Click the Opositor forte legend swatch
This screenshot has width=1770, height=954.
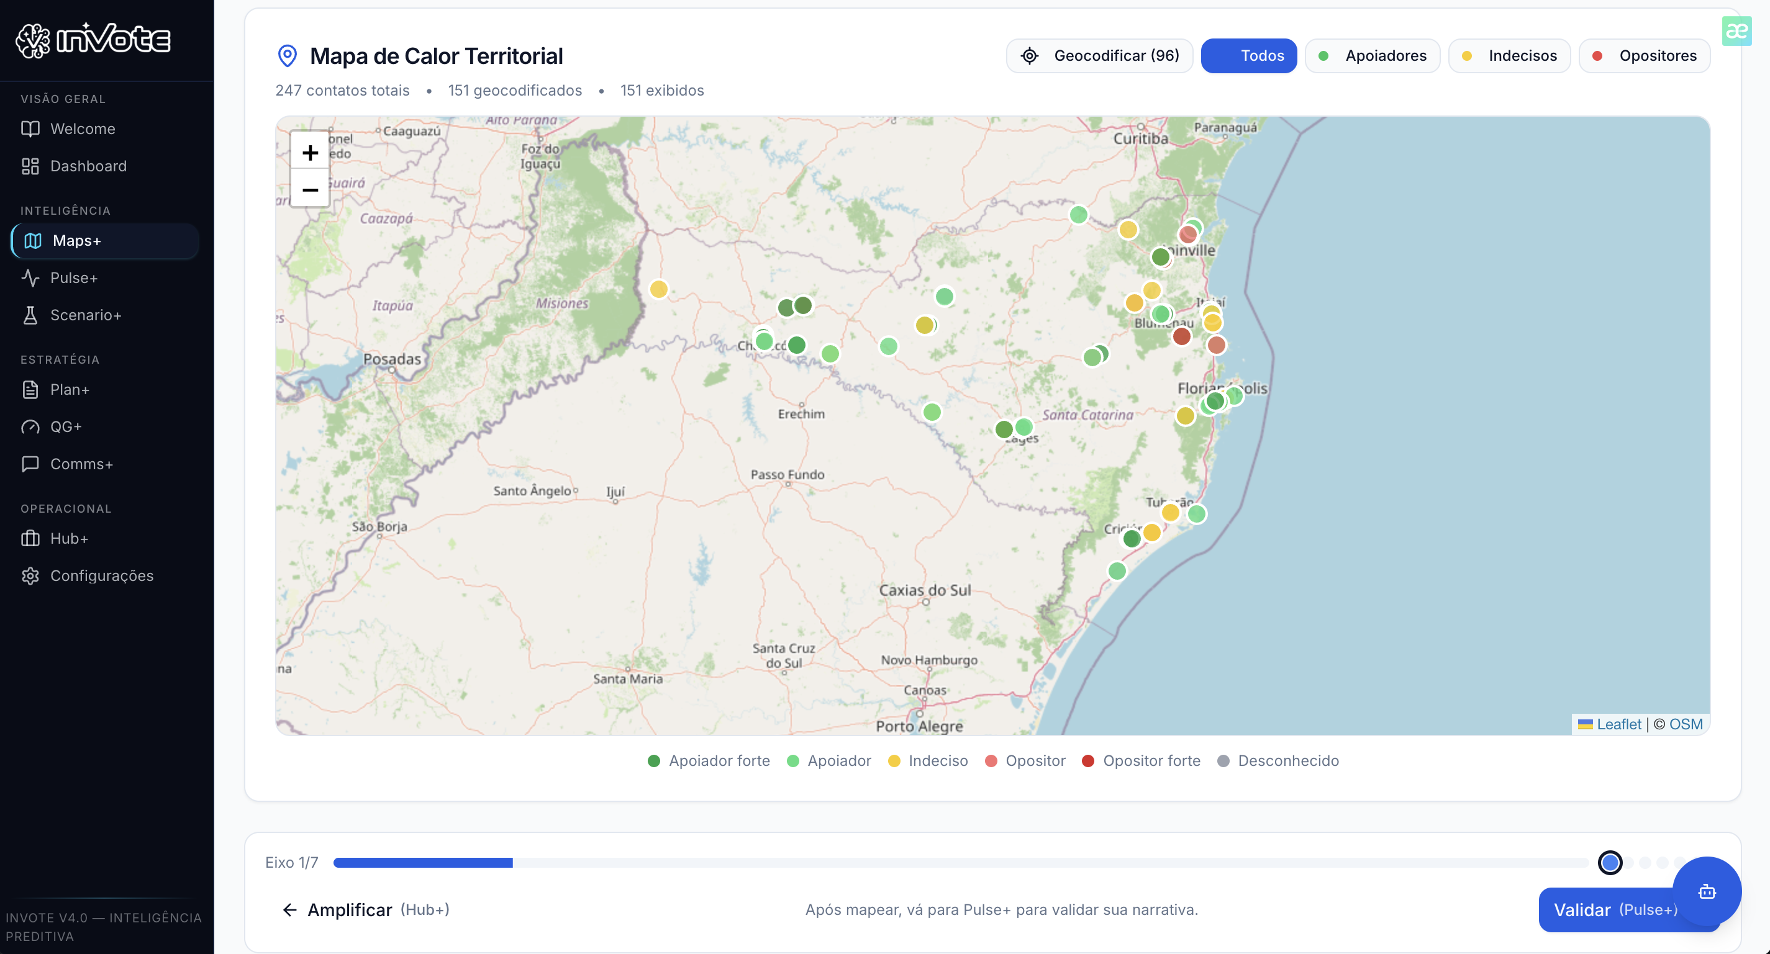1087,761
